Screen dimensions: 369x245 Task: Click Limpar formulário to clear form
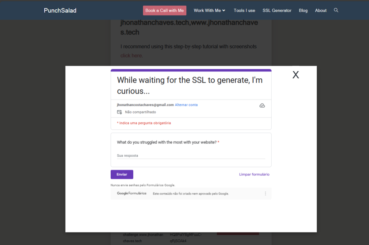[x=254, y=174]
